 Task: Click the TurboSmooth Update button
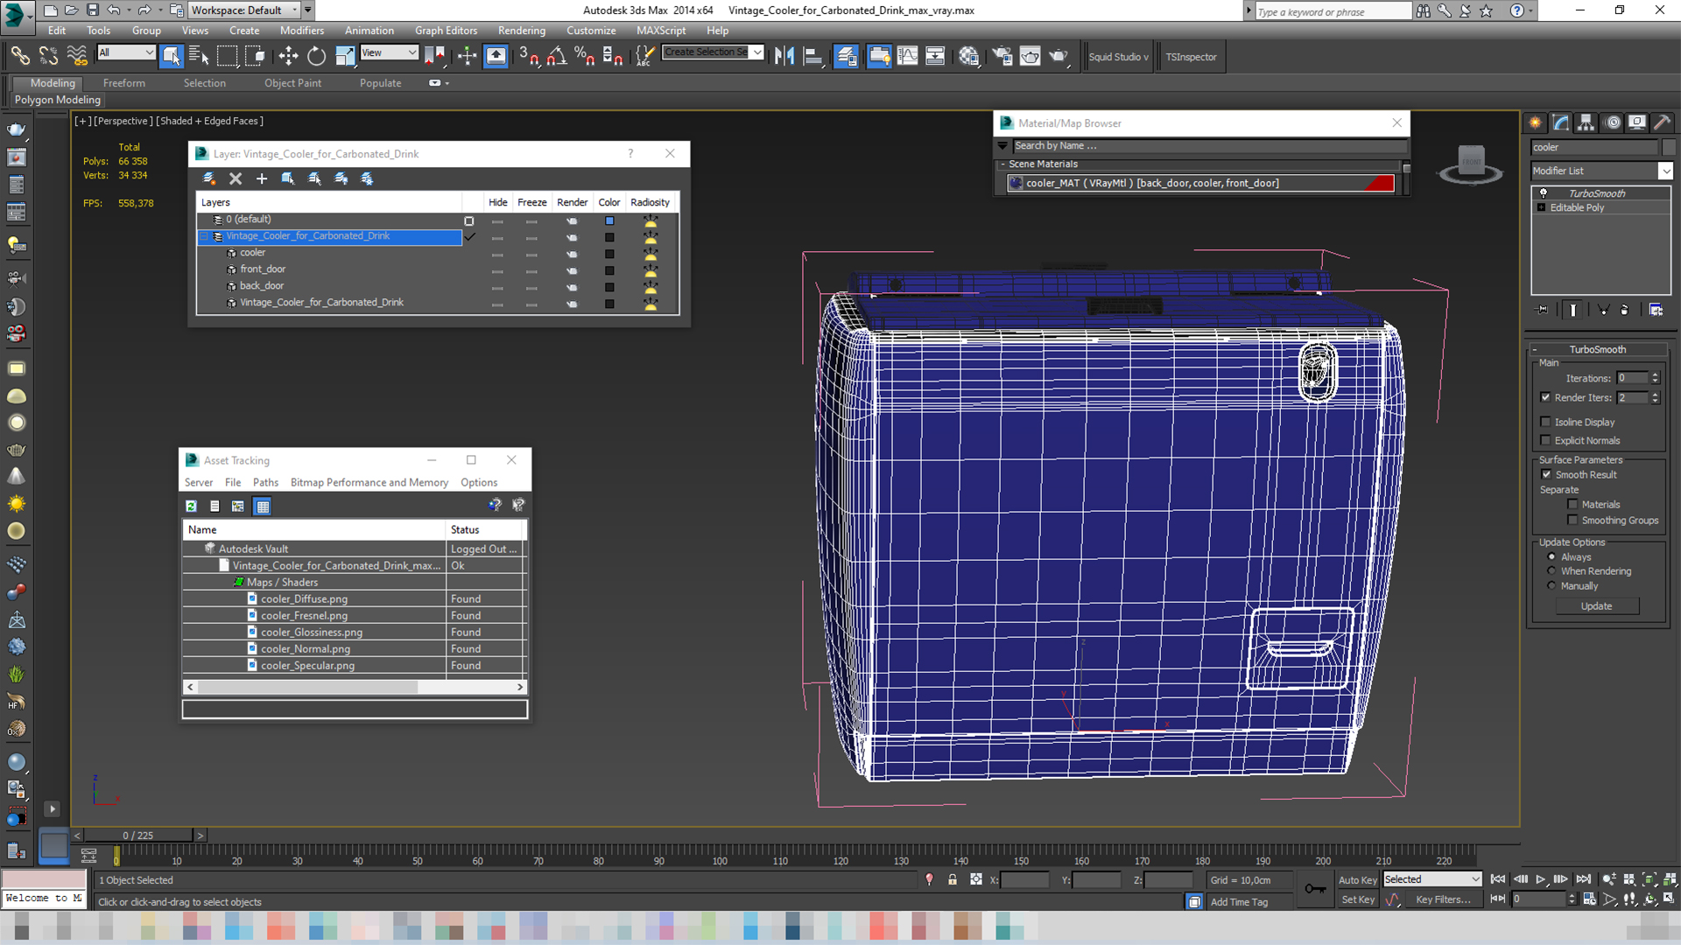tap(1597, 605)
